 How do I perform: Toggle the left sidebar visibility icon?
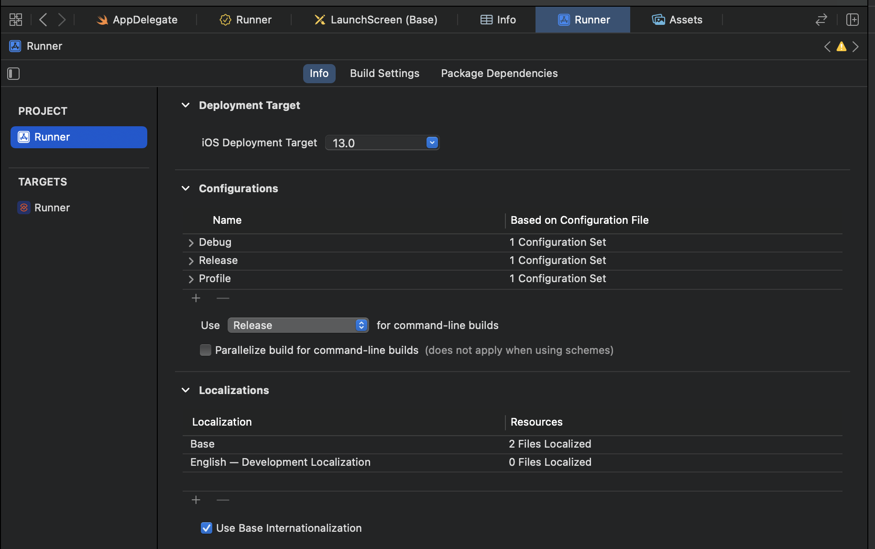click(13, 74)
